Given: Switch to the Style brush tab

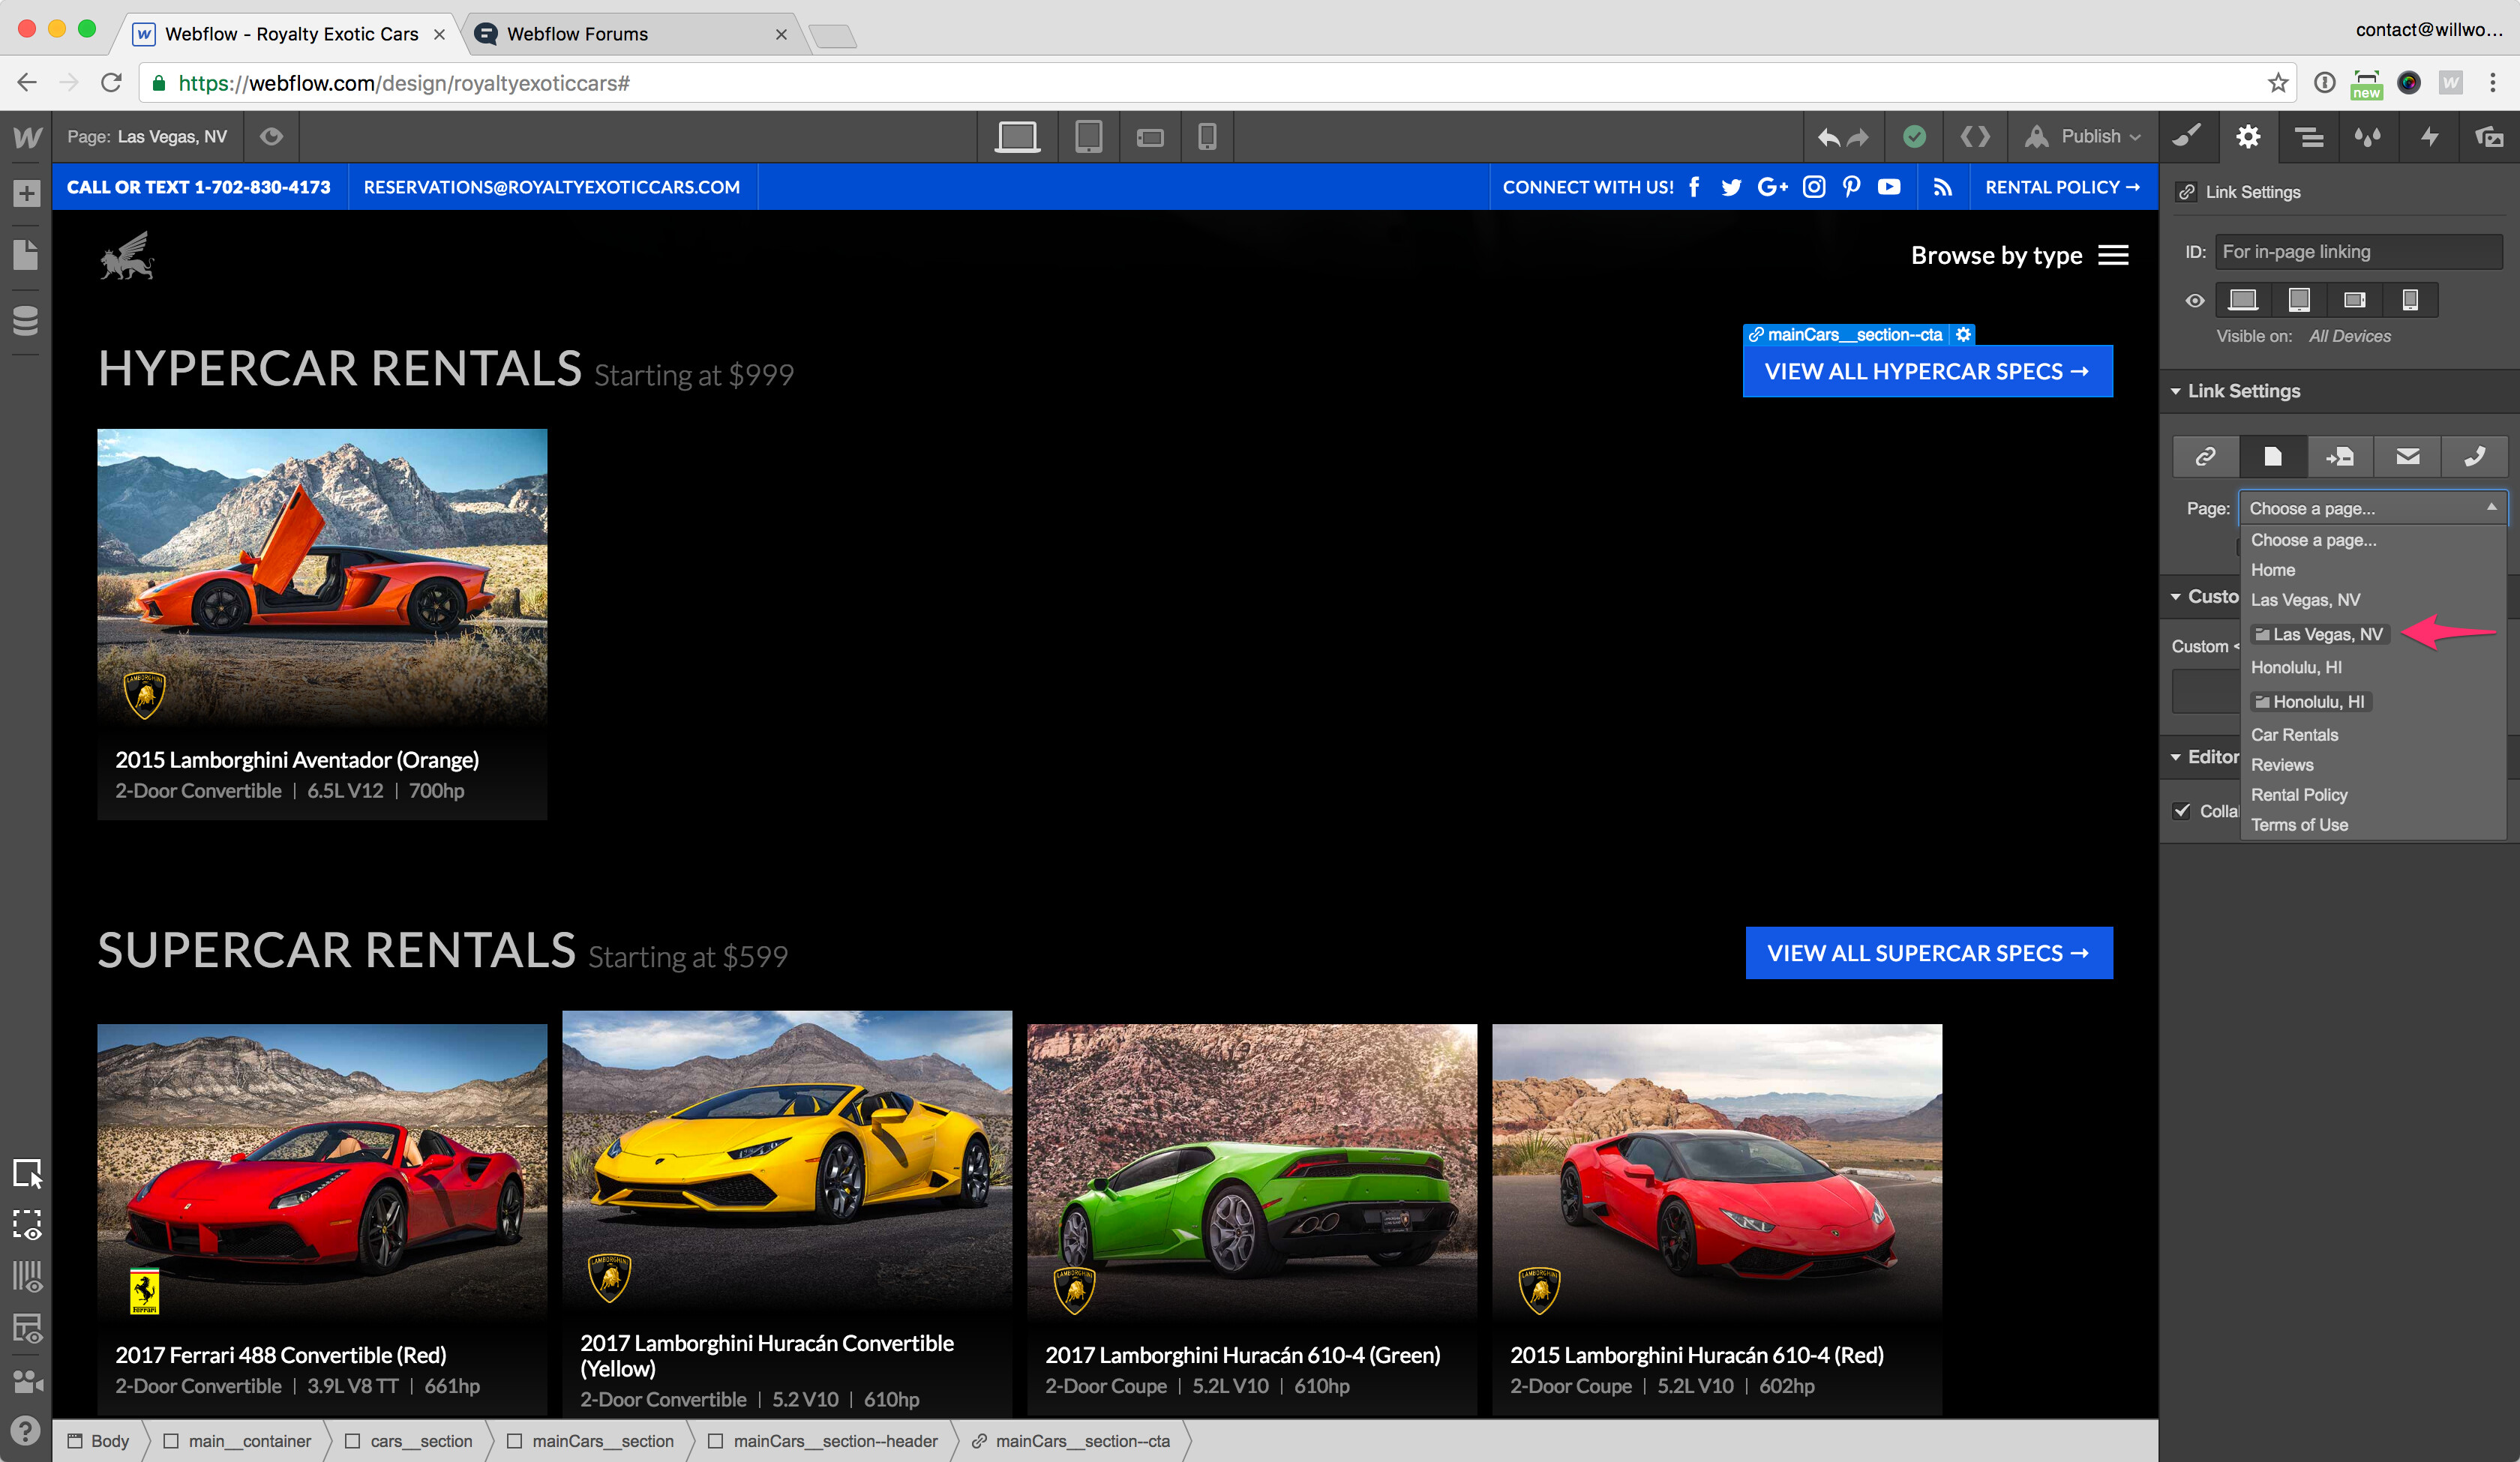Looking at the screenshot, I should coord(2187,136).
